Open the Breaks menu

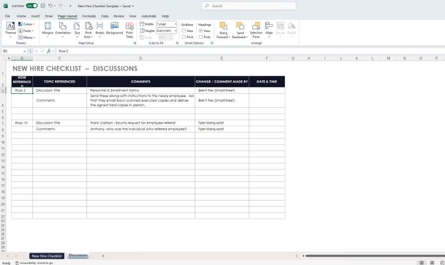pyautogui.click(x=100, y=30)
